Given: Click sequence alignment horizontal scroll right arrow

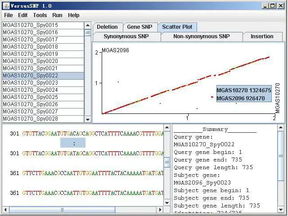Looking at the screenshot, I should [160, 210].
